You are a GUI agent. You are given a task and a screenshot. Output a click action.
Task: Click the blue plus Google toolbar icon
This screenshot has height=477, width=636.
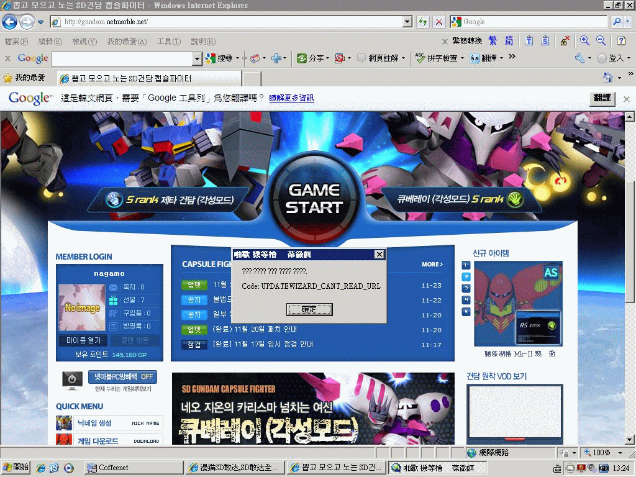tap(276, 58)
